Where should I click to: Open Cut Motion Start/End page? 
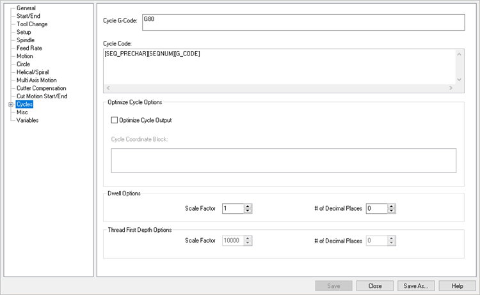pos(42,96)
